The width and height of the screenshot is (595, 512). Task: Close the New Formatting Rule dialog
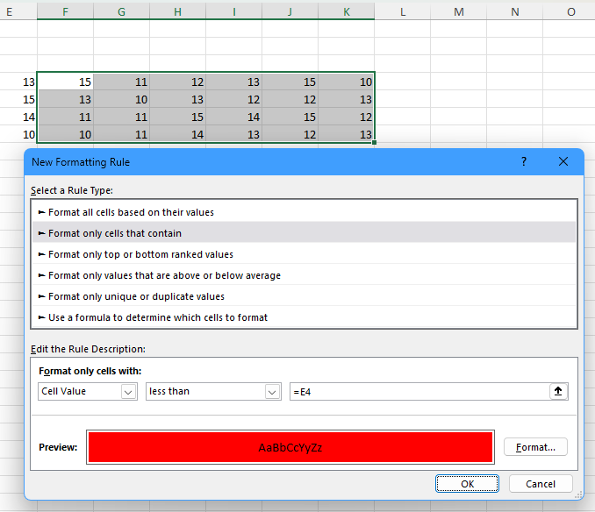click(563, 162)
